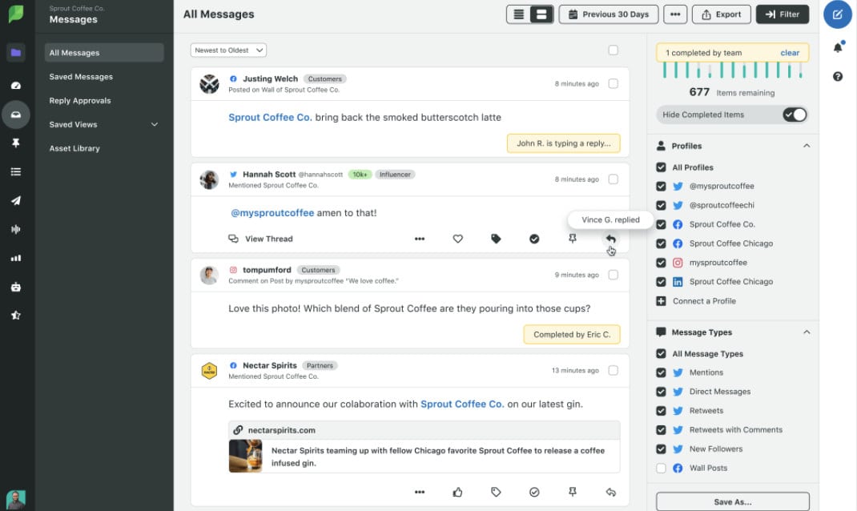Open Reply Approvals in the sidebar

[x=80, y=101]
